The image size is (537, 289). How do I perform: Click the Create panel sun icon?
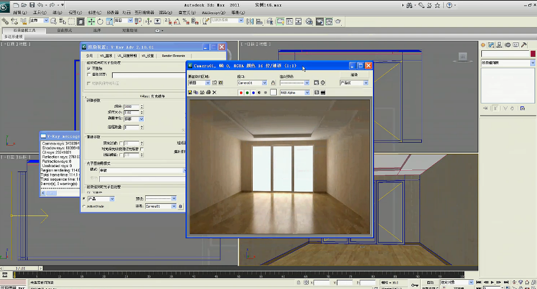point(483,45)
